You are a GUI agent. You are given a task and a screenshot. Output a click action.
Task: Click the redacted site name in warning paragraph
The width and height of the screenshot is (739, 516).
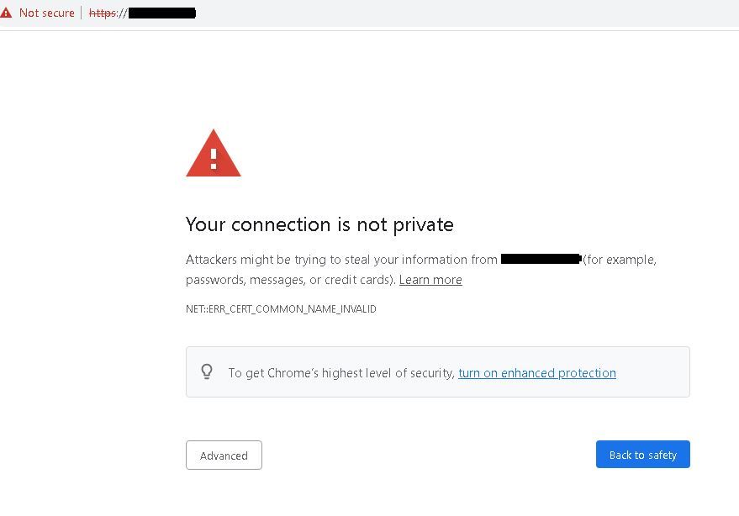(541, 259)
